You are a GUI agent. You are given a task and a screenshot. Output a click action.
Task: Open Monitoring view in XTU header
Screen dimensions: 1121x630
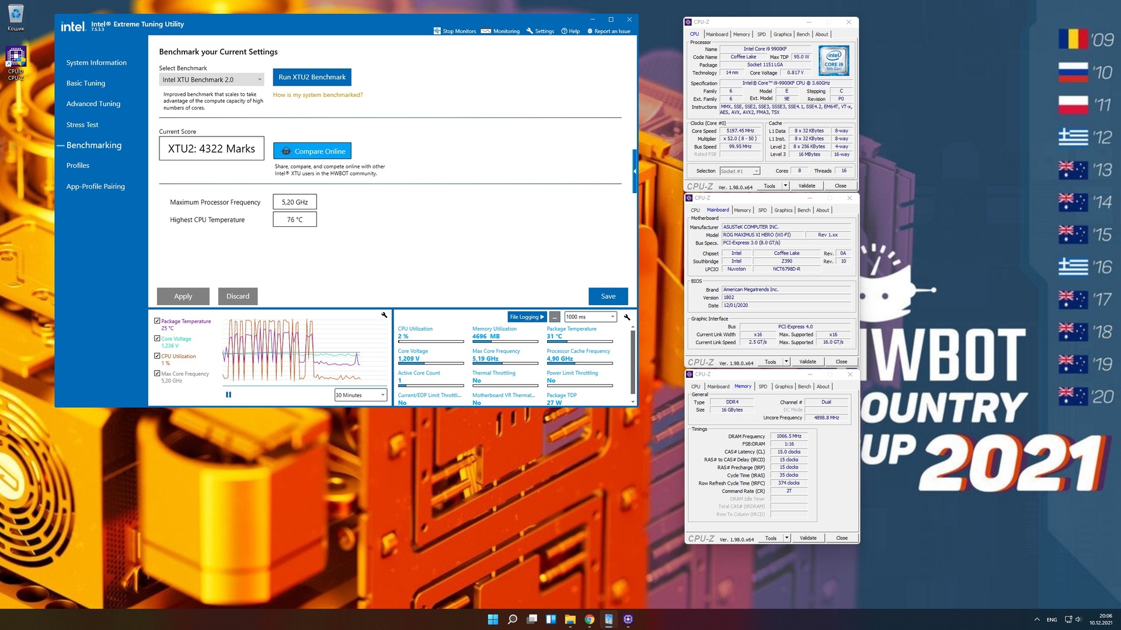(x=500, y=32)
